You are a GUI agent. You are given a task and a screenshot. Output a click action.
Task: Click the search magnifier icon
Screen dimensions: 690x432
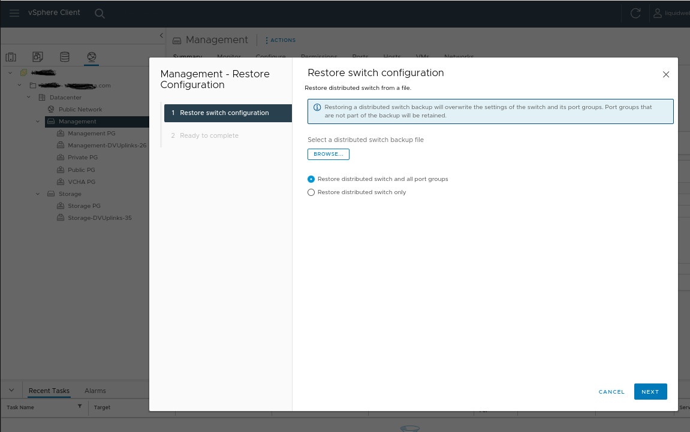click(x=100, y=13)
